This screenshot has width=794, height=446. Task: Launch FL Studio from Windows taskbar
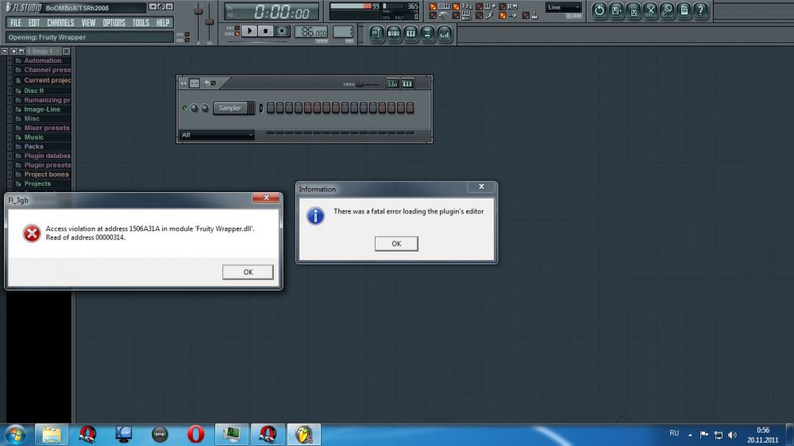point(304,434)
